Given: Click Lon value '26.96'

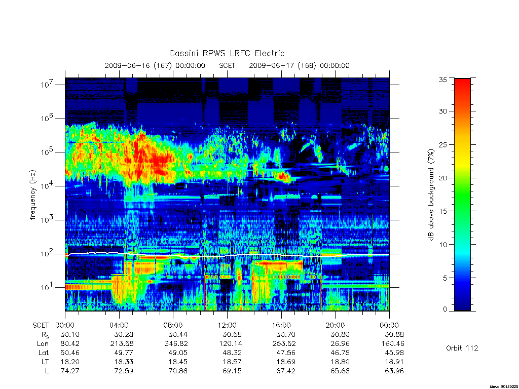Looking at the screenshot, I should click(x=340, y=344).
